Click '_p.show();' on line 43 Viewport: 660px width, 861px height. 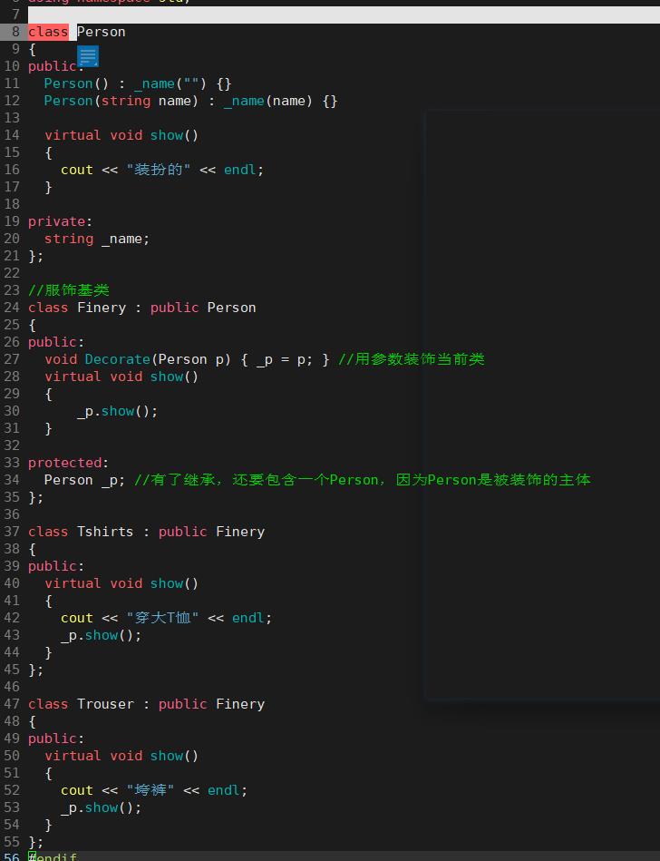coord(101,635)
